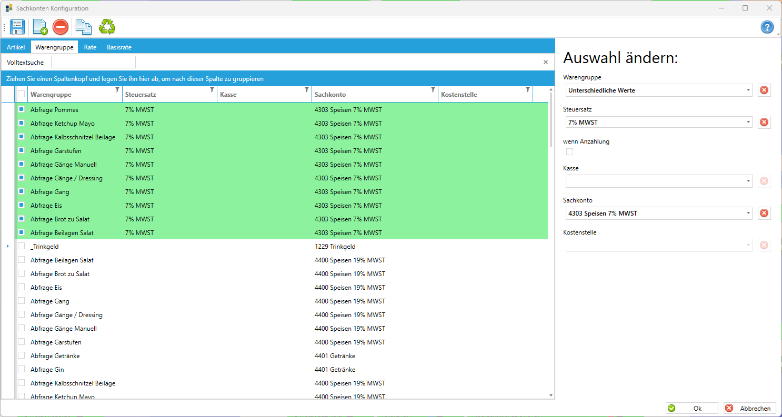Toggle the 'wenn Anzahlung' checkbox

(569, 152)
